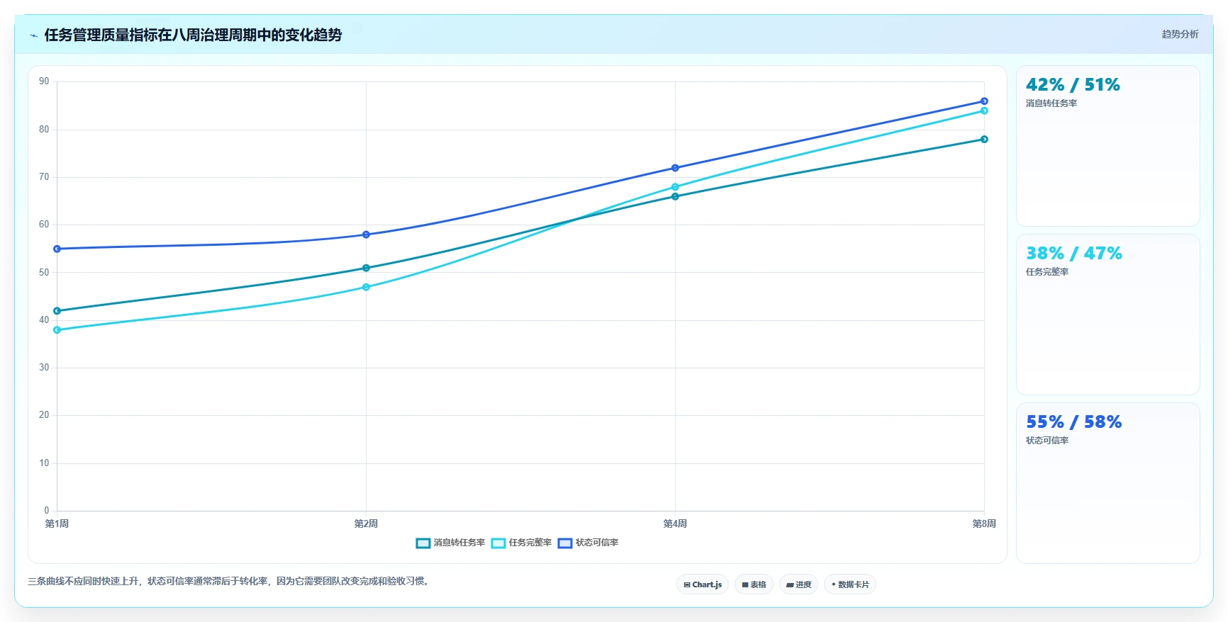Image resolution: width=1228 pixels, height=622 pixels.
Task: Toggle the 状态可信率 legend series
Action: [588, 543]
